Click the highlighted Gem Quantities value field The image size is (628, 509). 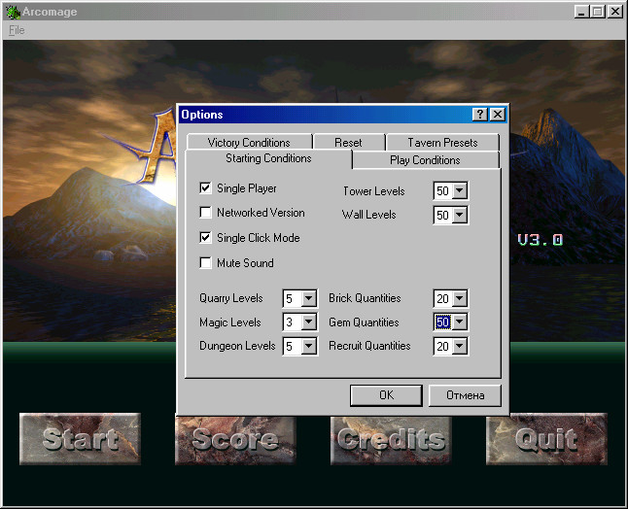(x=443, y=322)
